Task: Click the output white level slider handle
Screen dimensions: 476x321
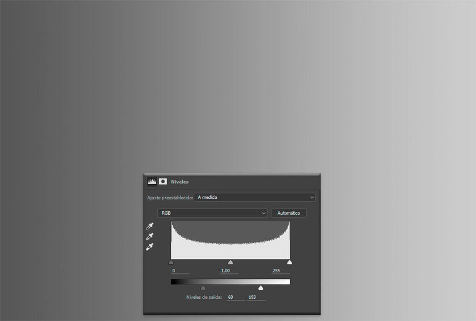Action: pos(261,287)
